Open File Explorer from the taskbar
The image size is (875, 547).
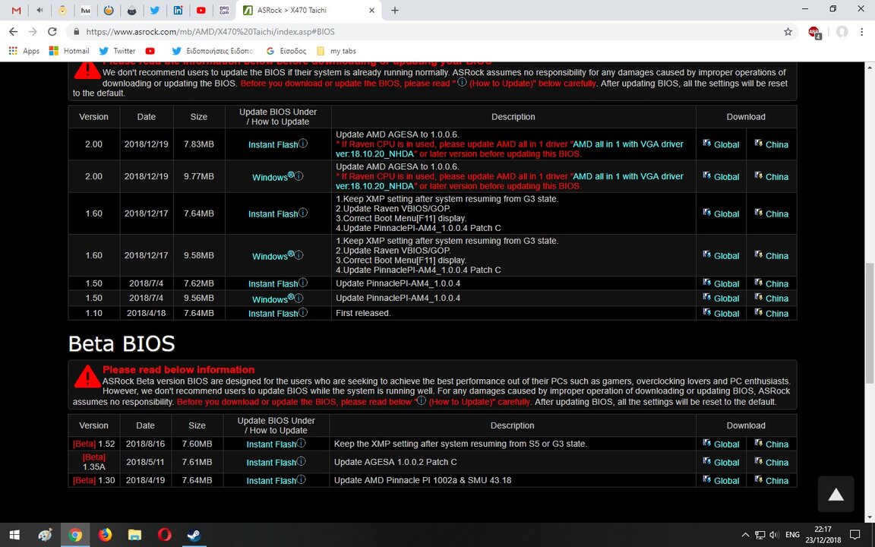point(134,536)
